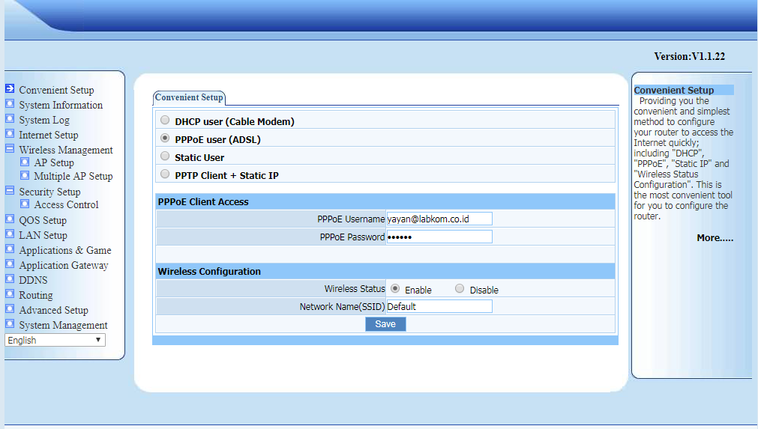The image size is (758, 429).
Task: Go to AP Setup page
Action: (54, 162)
